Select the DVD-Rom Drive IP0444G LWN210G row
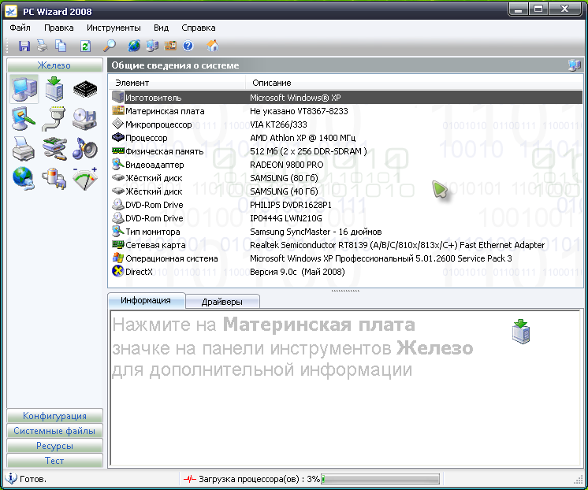This screenshot has height=490, width=588. pos(347,218)
